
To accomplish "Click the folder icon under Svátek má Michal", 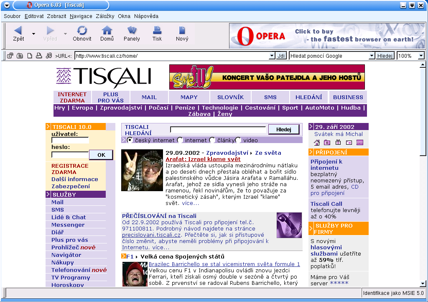I will point(327,142).
